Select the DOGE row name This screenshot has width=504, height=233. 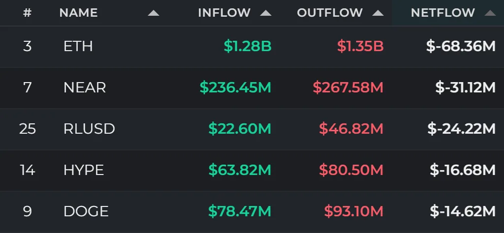(x=86, y=211)
